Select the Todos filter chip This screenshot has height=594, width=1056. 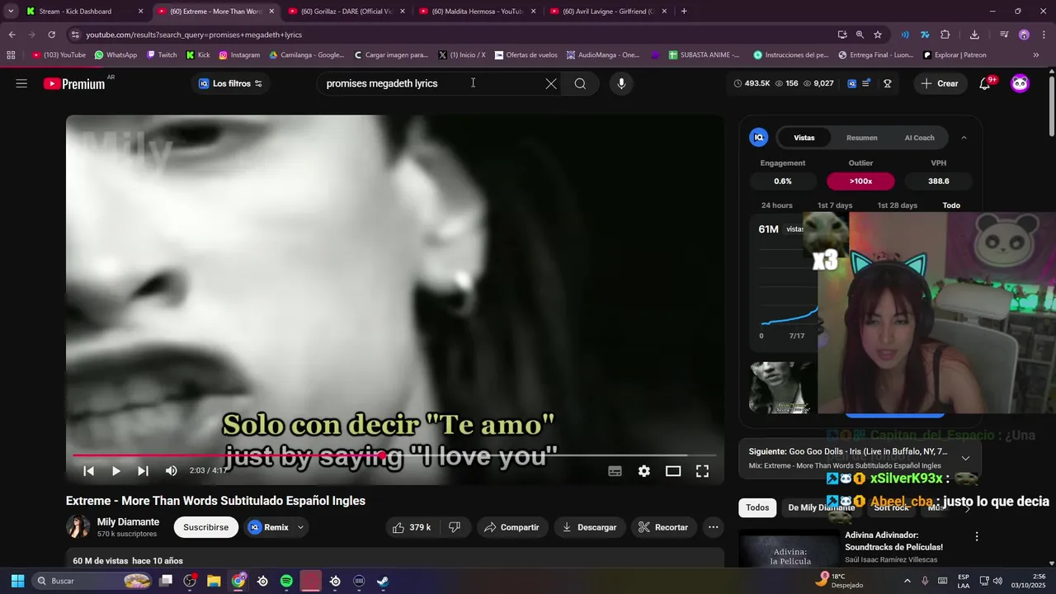click(x=757, y=507)
